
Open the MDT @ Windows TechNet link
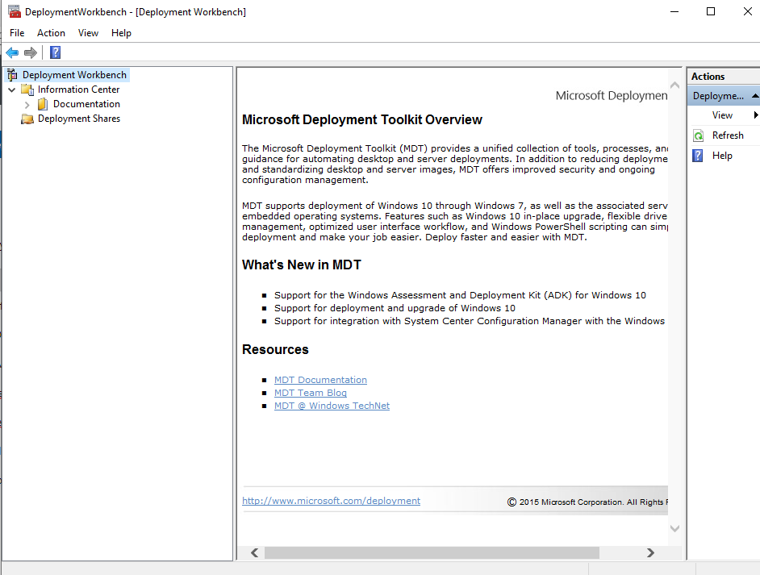(x=332, y=406)
